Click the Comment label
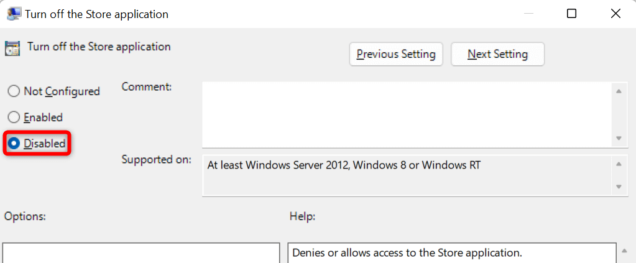Screen dimensions: 636x263 point(146,87)
